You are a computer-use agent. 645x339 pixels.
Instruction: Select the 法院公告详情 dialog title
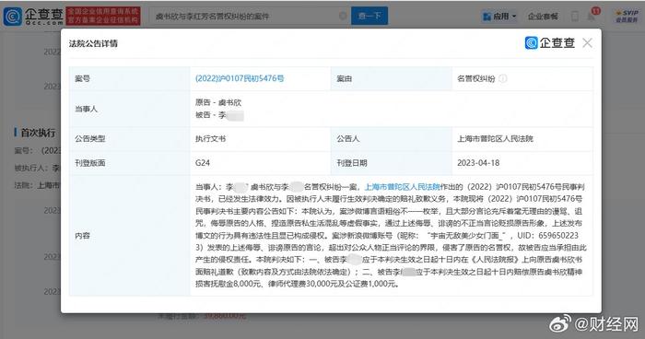[x=93, y=43]
